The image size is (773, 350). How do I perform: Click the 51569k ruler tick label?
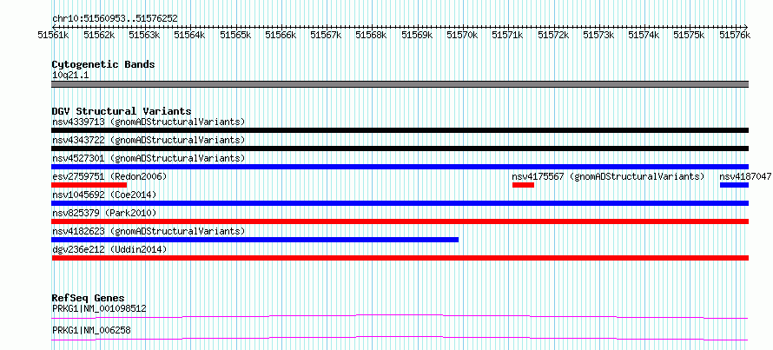click(x=417, y=35)
